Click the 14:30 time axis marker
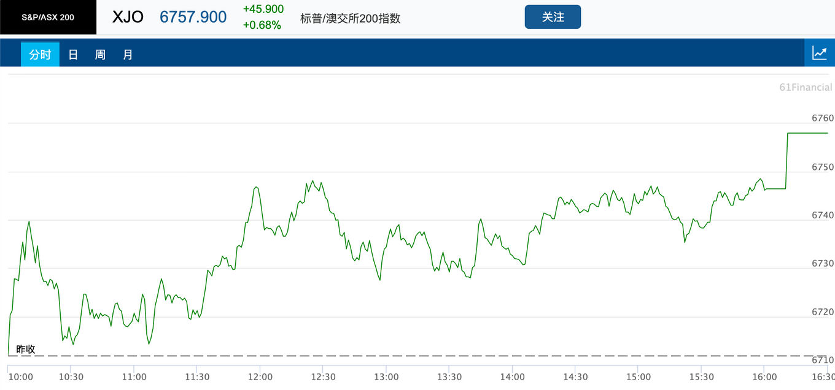Image resolution: width=835 pixels, height=390 pixels. click(575, 377)
